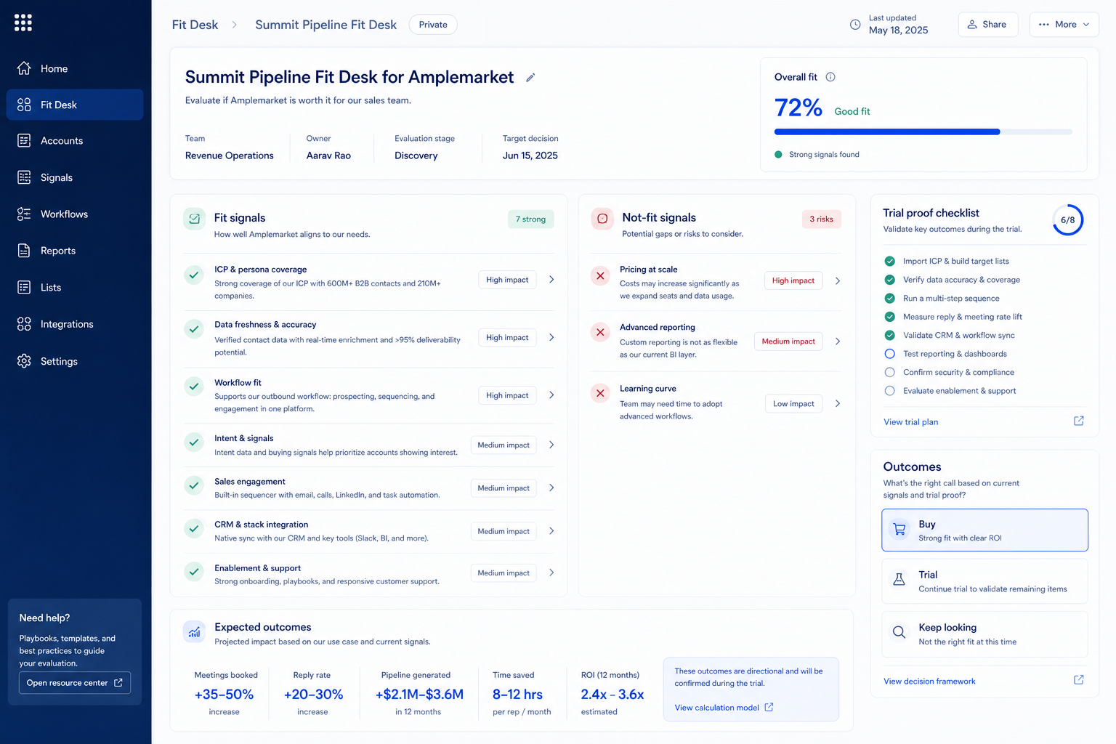Toggle Validate CRM & workflow sync checkbox
Screen dimensions: 1116x744
coord(889,335)
